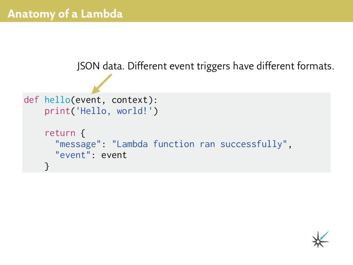Click the "message" dictionary key
Image resolution: width=353 pixels, height=265 pixels.
[x=78, y=144]
